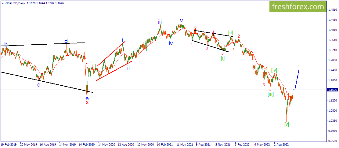Image resolution: width=339 pixels, height=148 pixels.
Task: Click the low value 1.1607 in header
Action: coord(49,3)
